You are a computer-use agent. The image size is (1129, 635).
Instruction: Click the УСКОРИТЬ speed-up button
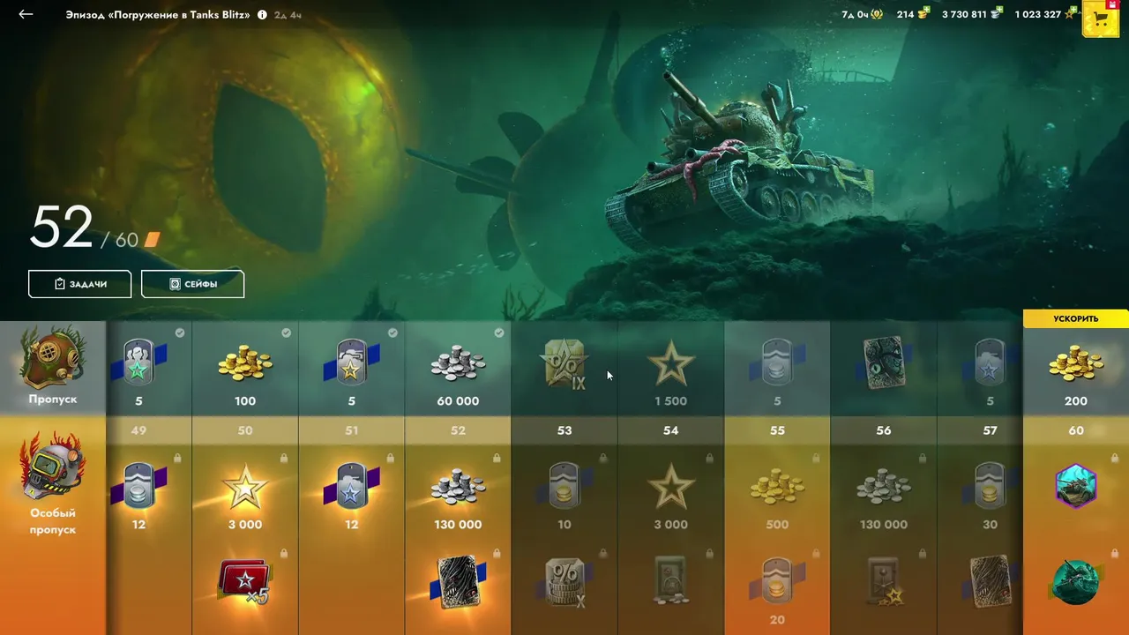(x=1076, y=318)
